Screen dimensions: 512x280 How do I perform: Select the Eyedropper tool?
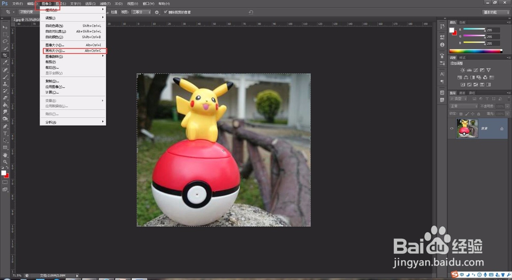[x=5, y=62]
